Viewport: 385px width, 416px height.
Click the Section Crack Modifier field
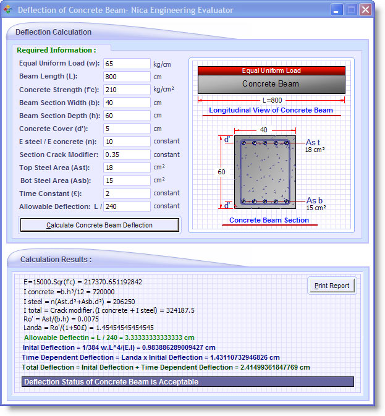pos(127,155)
